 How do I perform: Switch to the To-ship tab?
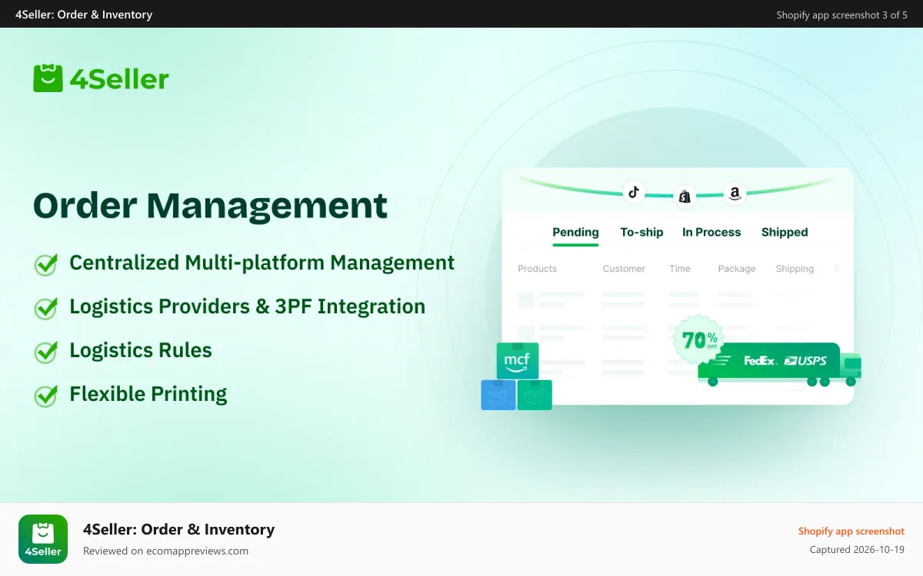[x=641, y=232]
